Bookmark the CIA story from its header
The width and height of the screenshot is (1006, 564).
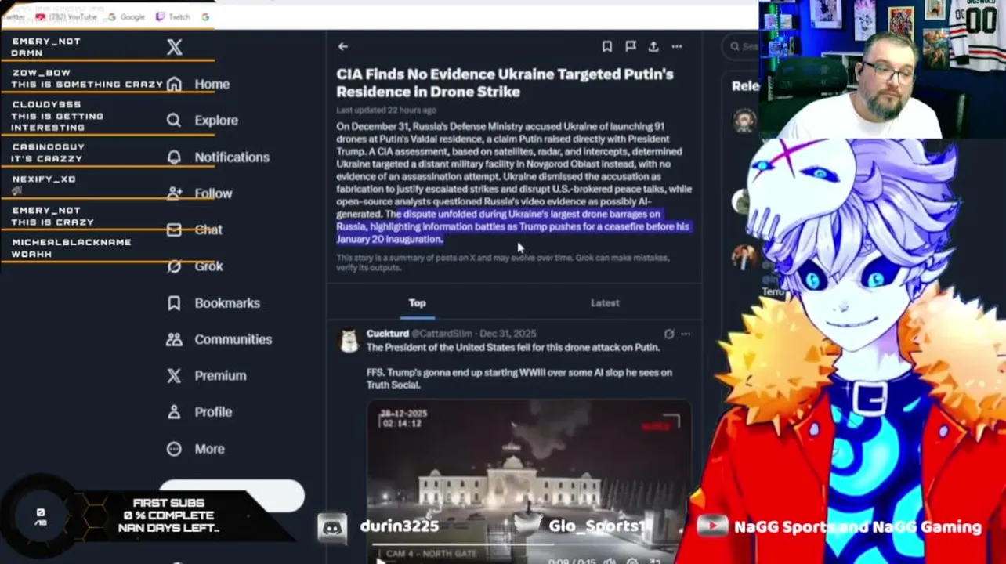607,47
